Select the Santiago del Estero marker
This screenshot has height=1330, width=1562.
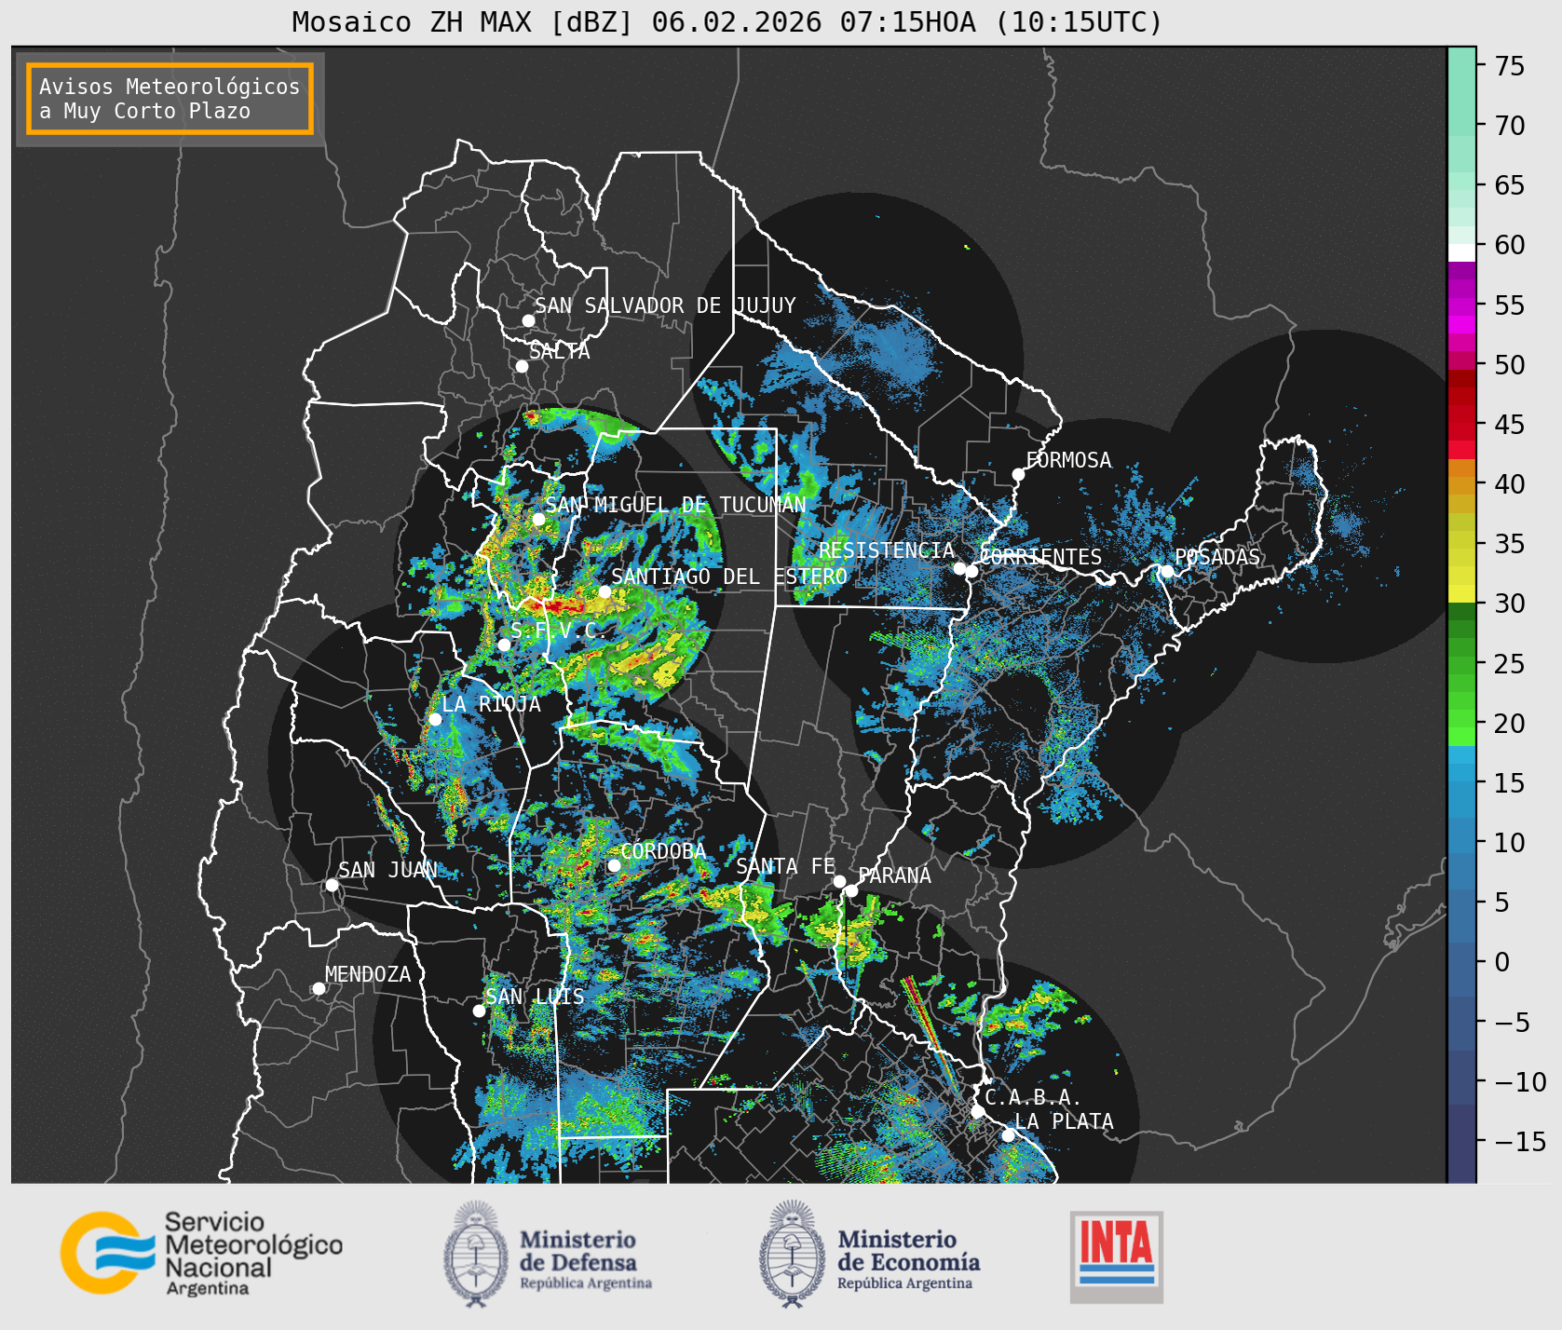point(604,591)
